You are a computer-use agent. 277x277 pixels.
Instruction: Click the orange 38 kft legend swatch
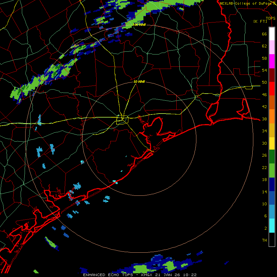272,116
